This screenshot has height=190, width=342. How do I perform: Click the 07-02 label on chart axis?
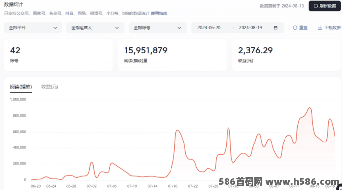pos(91,186)
